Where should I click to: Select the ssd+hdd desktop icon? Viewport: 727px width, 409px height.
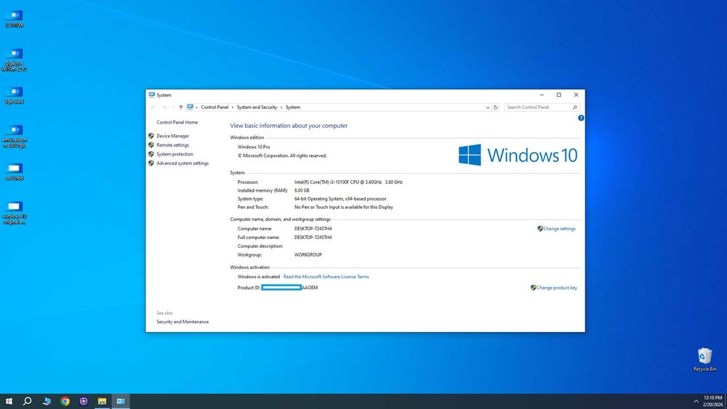[15, 171]
